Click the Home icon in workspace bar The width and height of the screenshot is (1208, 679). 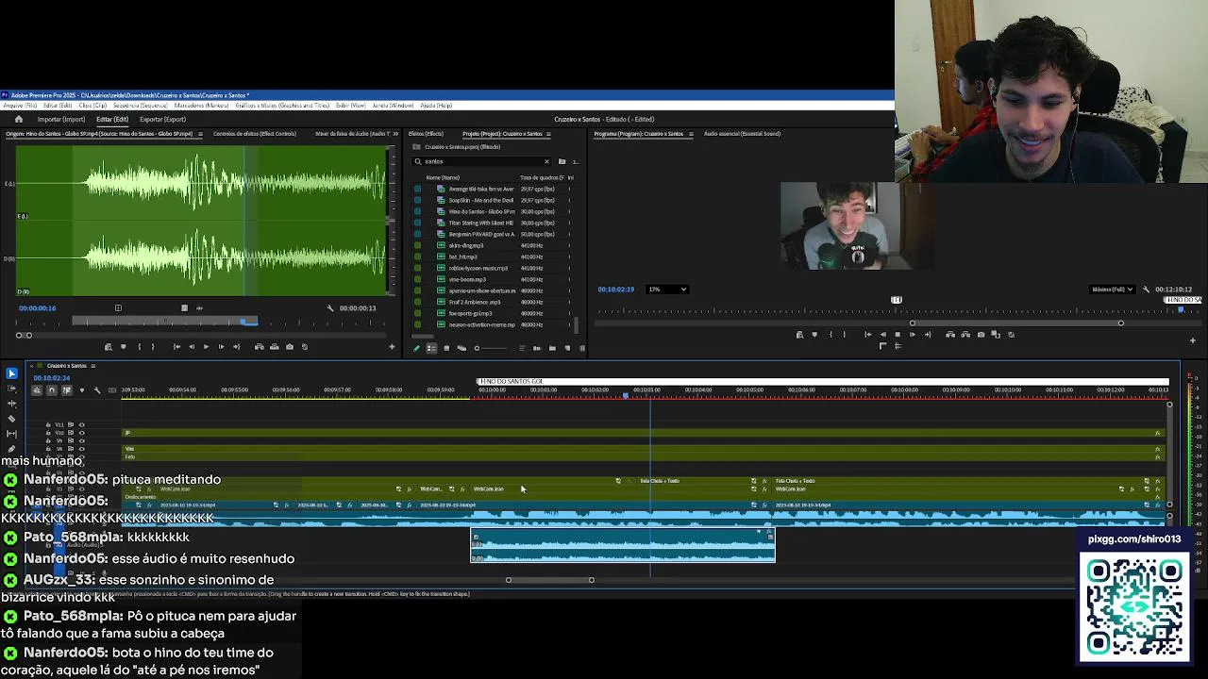point(18,119)
